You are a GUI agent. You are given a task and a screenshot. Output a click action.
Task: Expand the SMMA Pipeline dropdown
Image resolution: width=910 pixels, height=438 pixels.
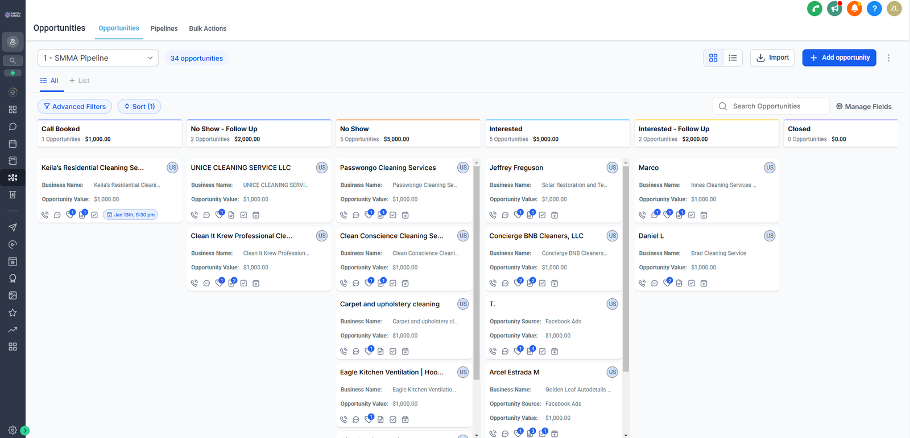98,58
